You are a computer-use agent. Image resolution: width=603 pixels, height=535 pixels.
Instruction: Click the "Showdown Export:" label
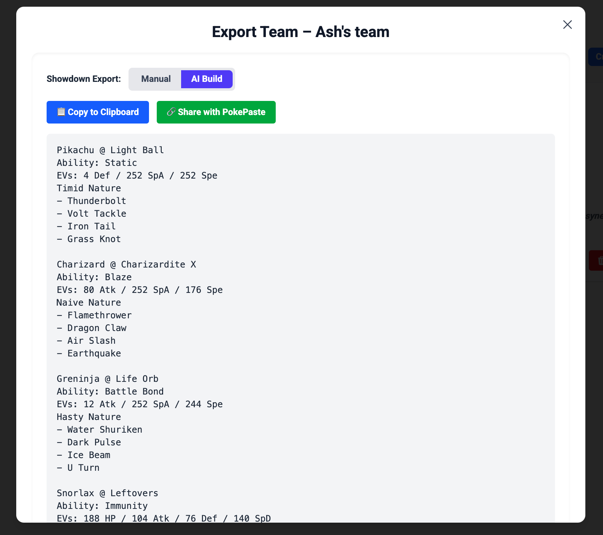pos(84,79)
